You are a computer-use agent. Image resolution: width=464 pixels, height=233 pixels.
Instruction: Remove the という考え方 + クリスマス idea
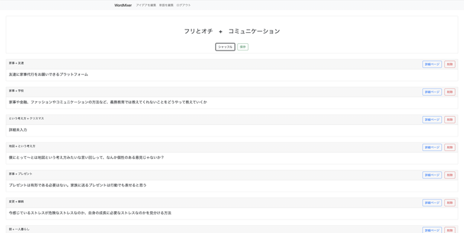pyautogui.click(x=450, y=120)
